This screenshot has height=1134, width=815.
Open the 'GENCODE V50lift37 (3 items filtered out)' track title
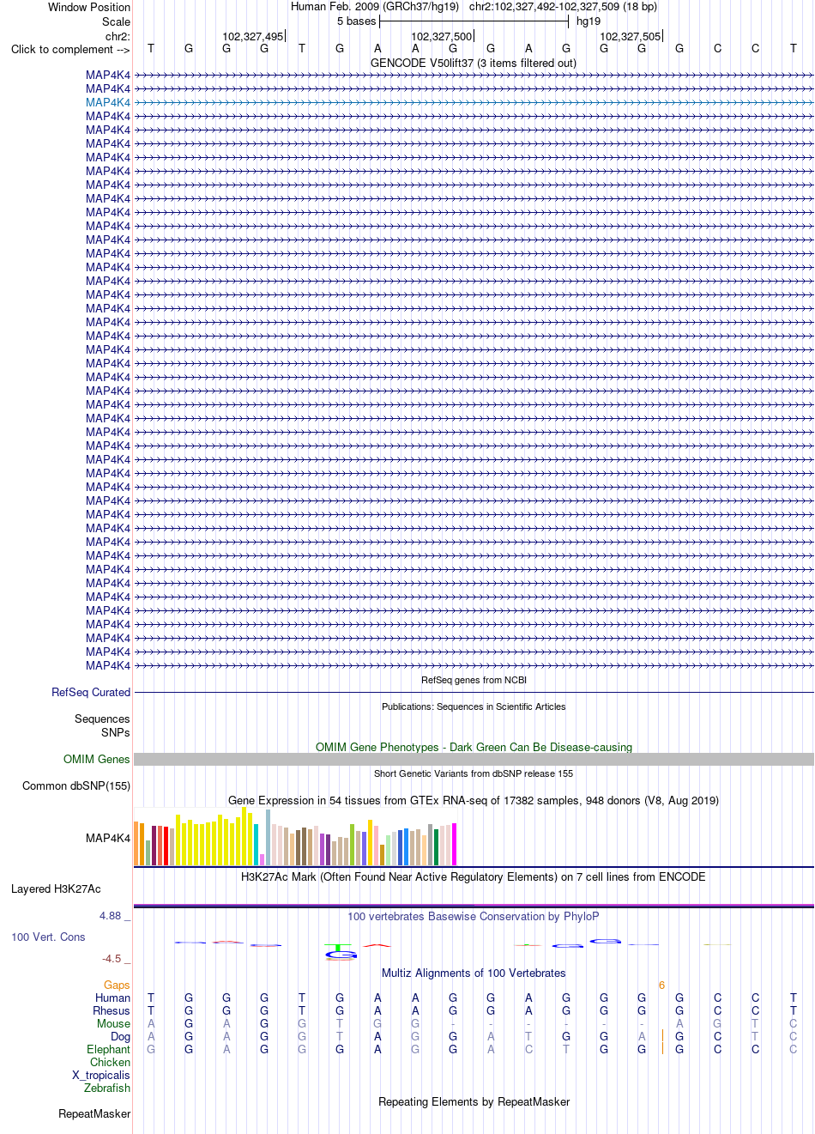pyautogui.click(x=474, y=63)
